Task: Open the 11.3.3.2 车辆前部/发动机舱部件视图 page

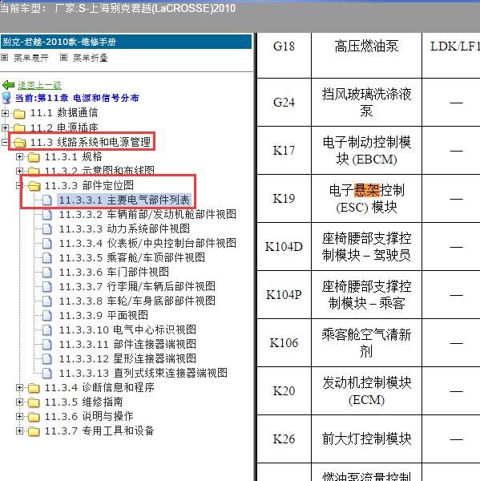Action: pyautogui.click(x=147, y=214)
